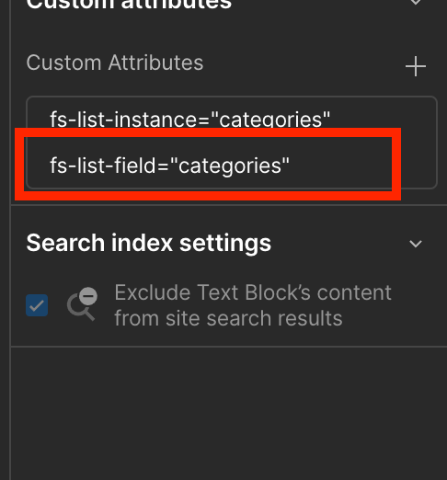Click the "Custom Attributes" subsection label

[x=115, y=63]
